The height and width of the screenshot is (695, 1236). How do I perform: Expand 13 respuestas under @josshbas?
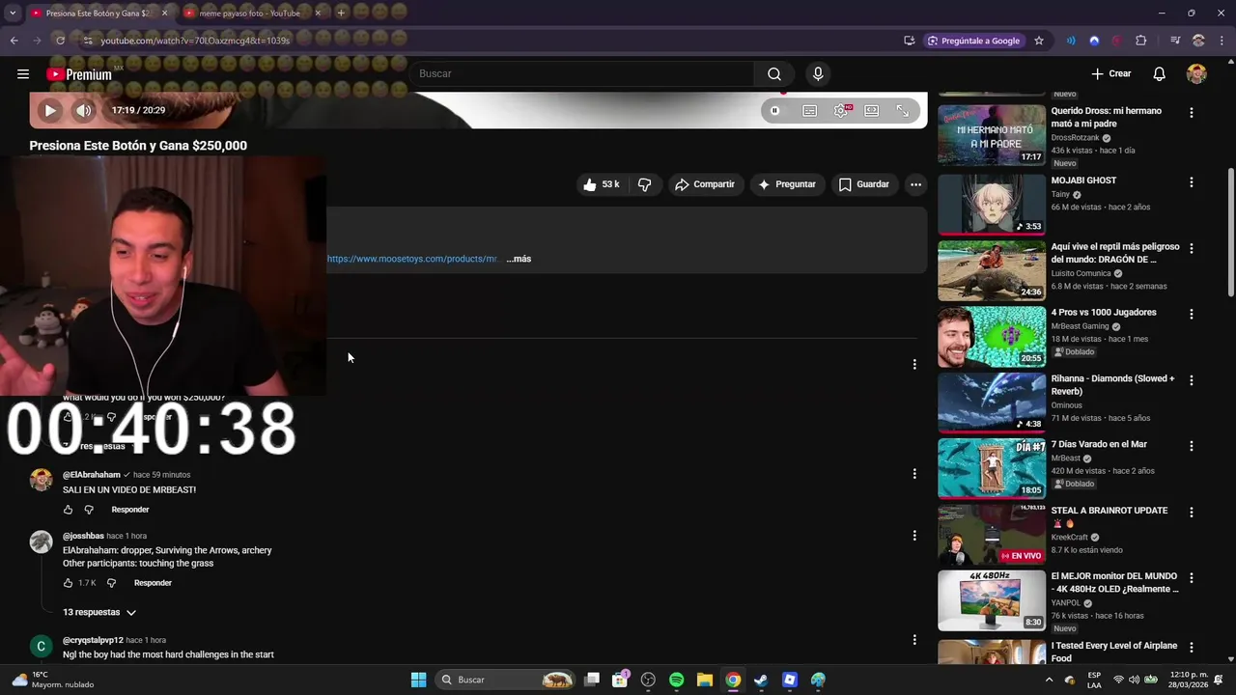pyautogui.click(x=99, y=612)
